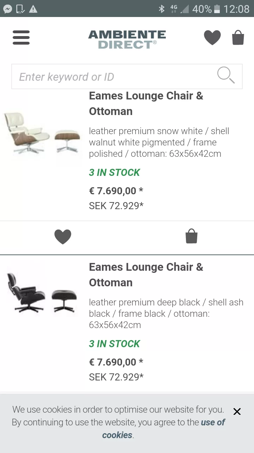Tap the warning triangle status bar icon

pos(33,9)
